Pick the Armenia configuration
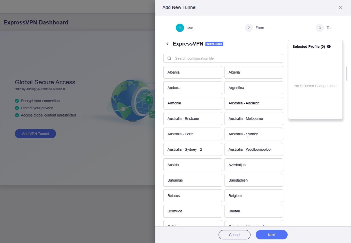The height and width of the screenshot is (243, 351). tap(193, 103)
